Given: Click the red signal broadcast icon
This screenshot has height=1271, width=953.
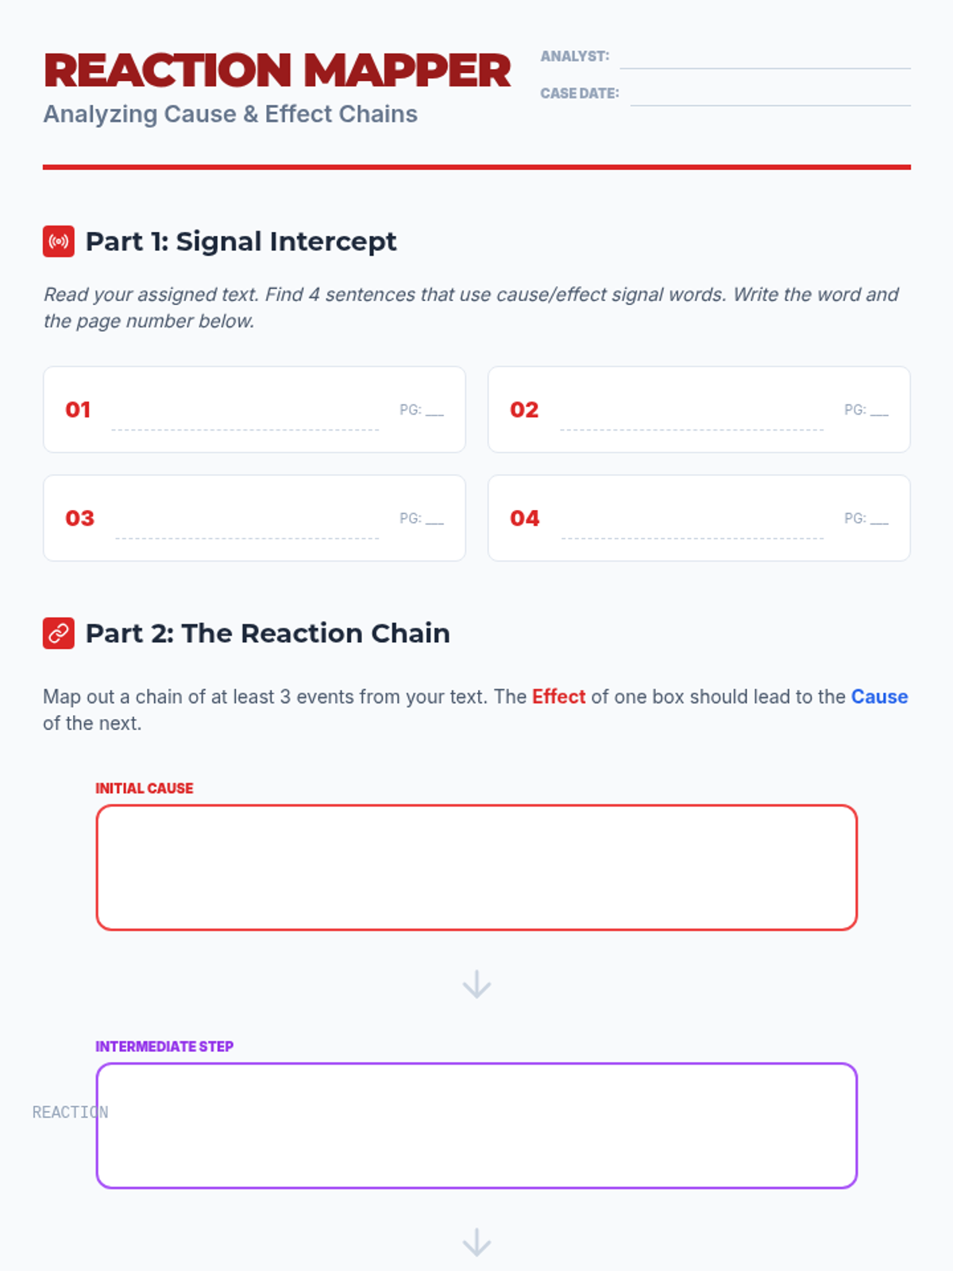Looking at the screenshot, I should (59, 241).
